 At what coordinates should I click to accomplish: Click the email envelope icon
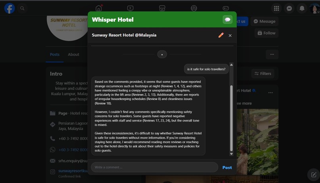(53, 161)
